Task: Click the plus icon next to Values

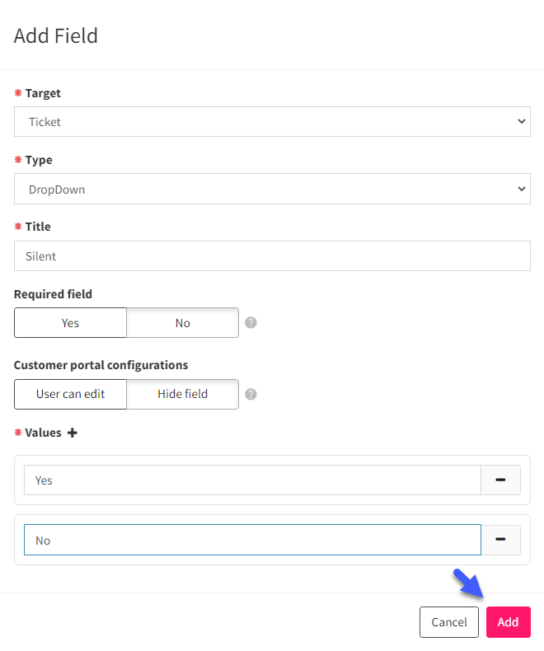Action: pyautogui.click(x=73, y=433)
